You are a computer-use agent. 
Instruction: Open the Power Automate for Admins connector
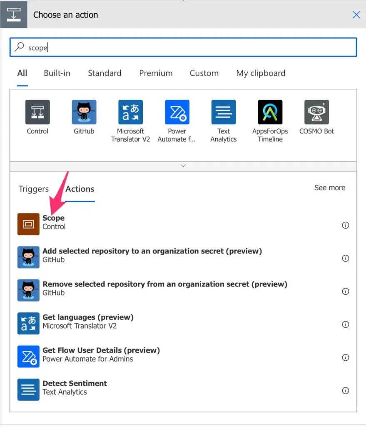[177, 112]
